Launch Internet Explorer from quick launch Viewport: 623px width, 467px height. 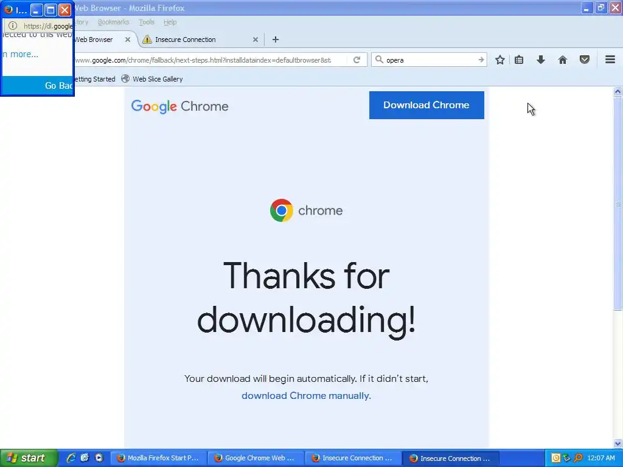pos(71,458)
